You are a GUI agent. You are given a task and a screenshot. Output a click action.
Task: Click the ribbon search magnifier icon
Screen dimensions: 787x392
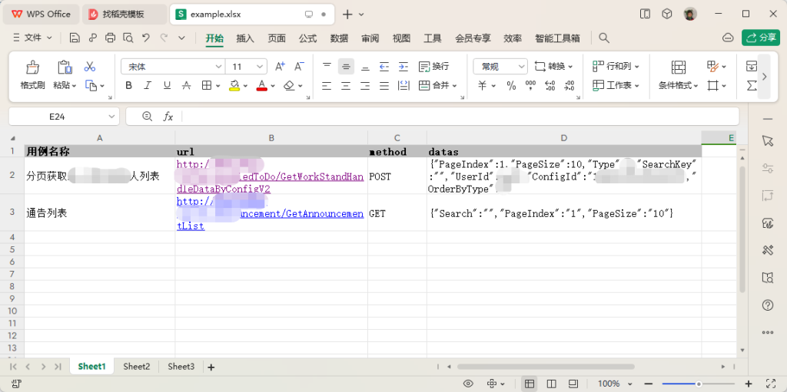tap(604, 38)
